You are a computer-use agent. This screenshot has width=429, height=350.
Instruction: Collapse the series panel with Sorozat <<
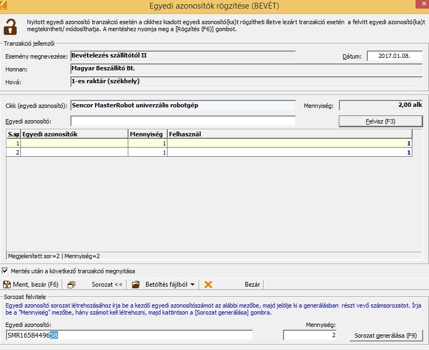click(x=107, y=285)
